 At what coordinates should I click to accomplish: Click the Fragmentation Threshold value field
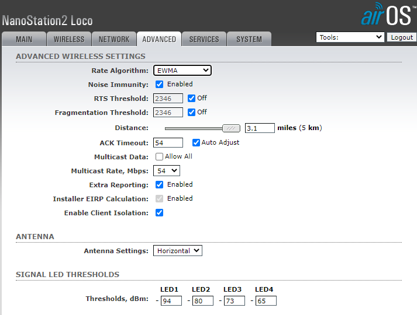tap(168, 113)
